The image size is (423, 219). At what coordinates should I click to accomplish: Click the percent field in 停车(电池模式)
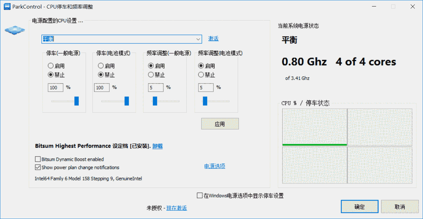pos(102,88)
